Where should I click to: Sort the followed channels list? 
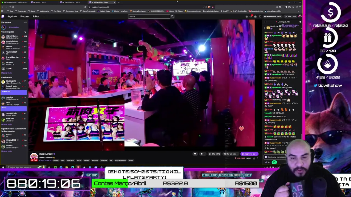25,32
